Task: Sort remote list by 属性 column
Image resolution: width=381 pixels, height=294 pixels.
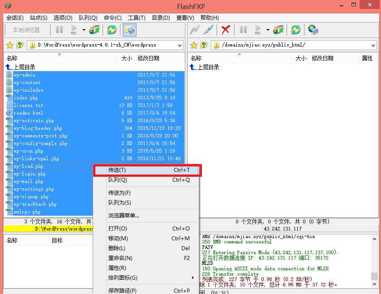Action: click(x=368, y=58)
